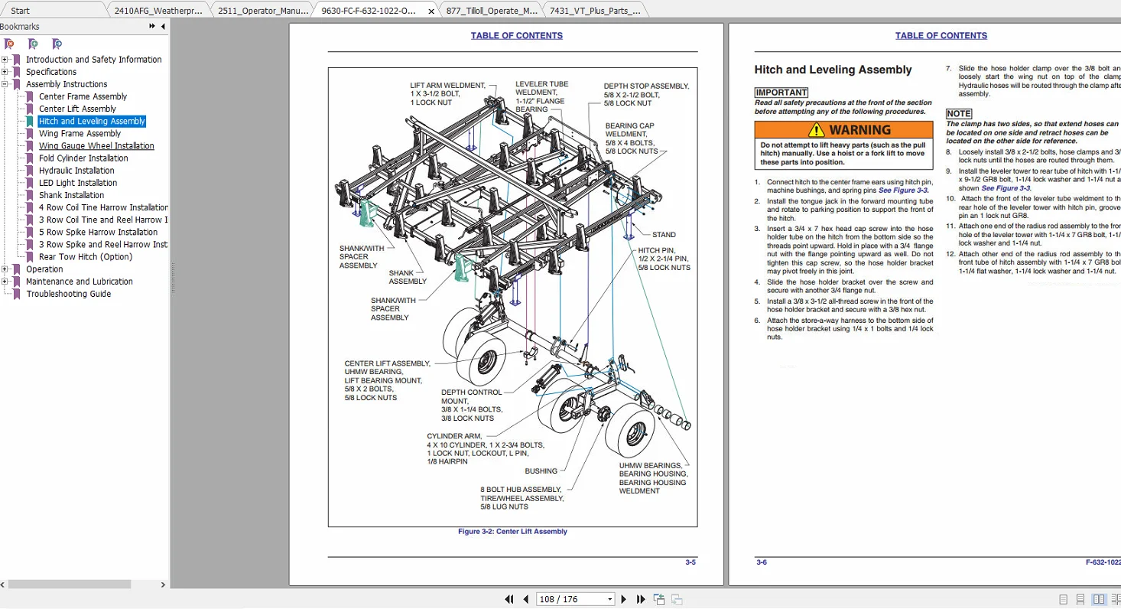Jump to the first page

[x=509, y=599]
